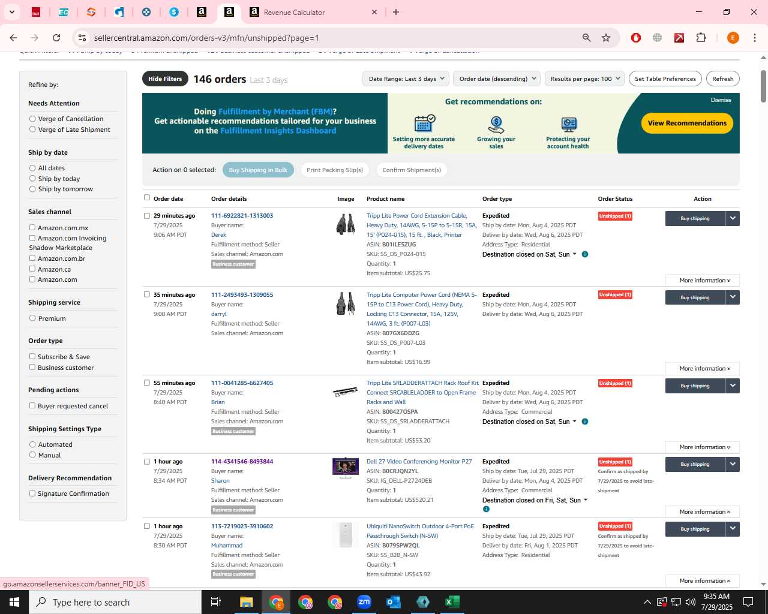This screenshot has height=614, width=768.
Task: Click the browser address bar URL
Action: (x=206, y=38)
